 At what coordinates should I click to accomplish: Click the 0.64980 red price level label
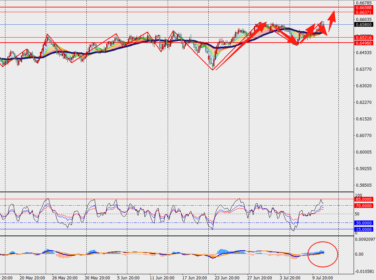(363, 43)
